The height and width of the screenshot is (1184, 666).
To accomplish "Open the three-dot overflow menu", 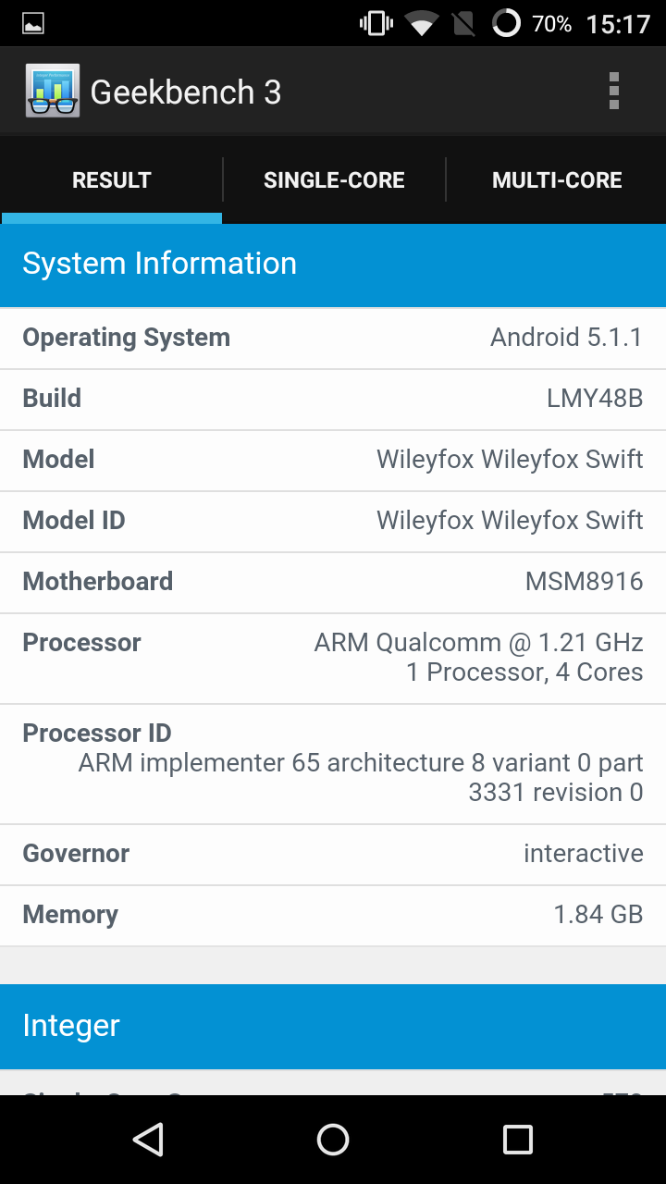I will (613, 92).
